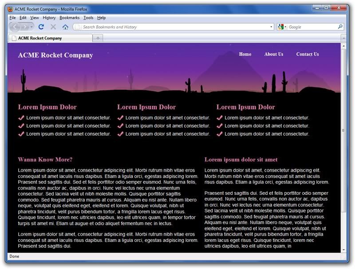
Task: Click the Firefox Back arrow button
Action: (15, 27)
